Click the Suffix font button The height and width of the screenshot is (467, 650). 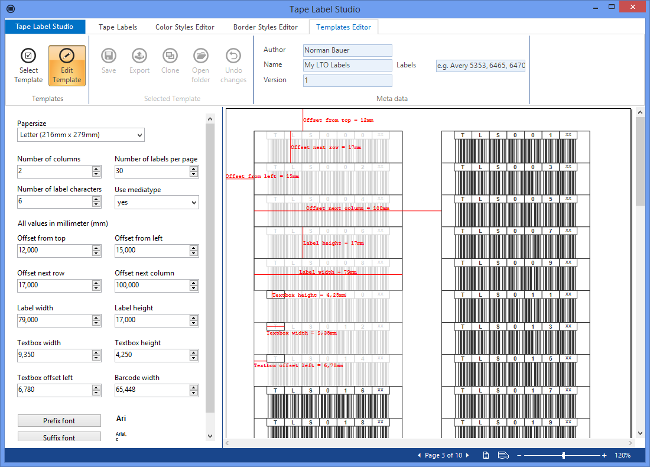tap(59, 437)
